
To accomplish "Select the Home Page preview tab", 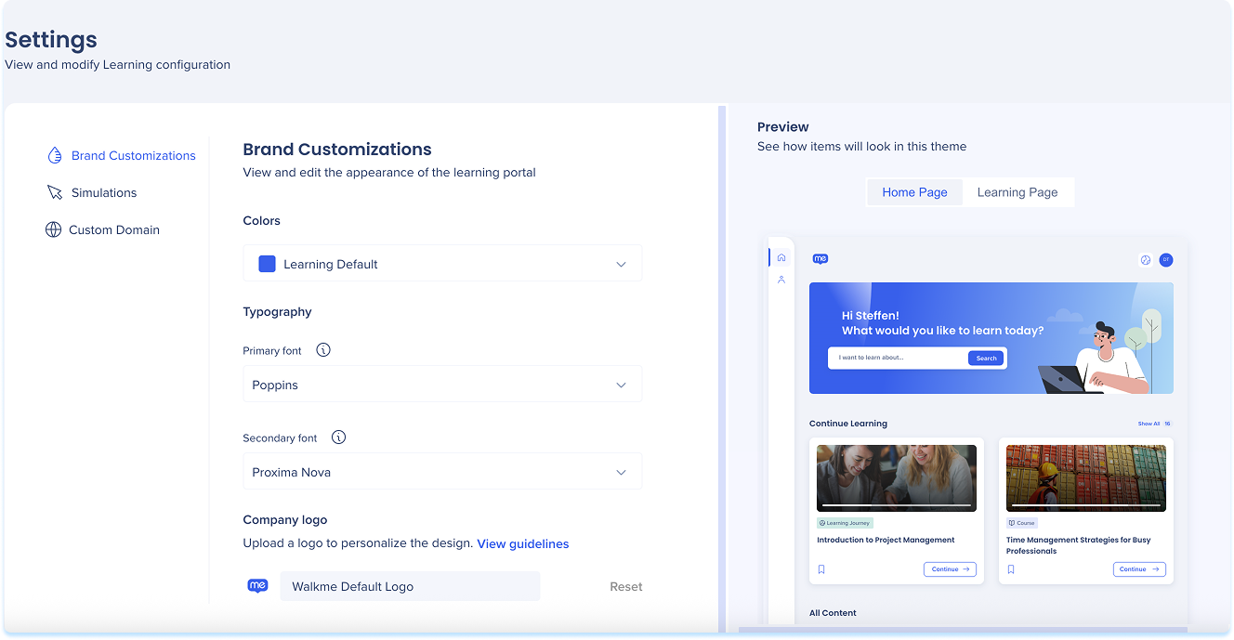I will [914, 192].
